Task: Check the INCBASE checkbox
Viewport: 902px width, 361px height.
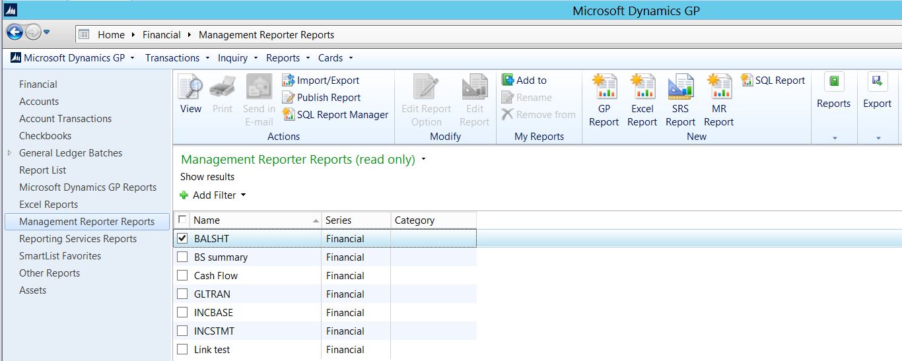Action: [x=183, y=312]
